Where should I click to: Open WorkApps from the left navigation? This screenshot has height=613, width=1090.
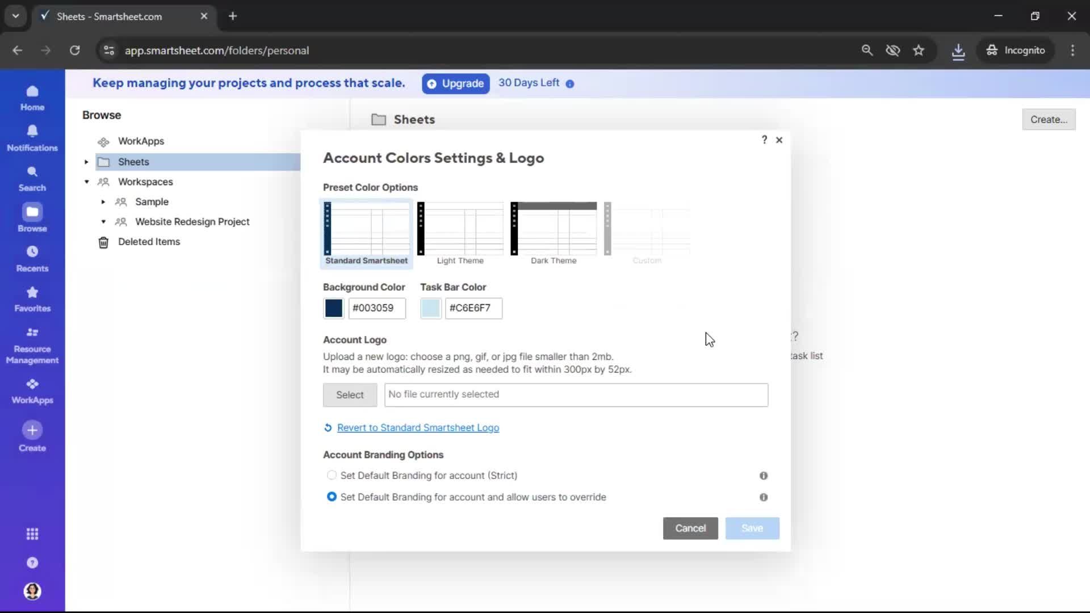pyautogui.click(x=32, y=389)
